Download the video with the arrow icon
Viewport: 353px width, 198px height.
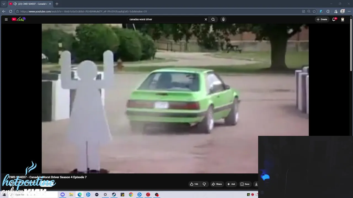(x=256, y=184)
